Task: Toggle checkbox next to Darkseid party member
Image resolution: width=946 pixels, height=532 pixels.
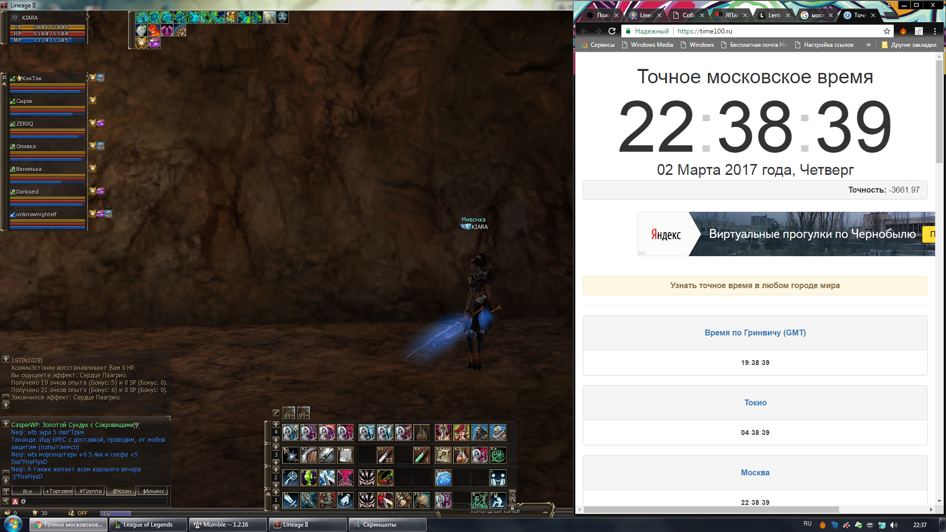Action: 13,192
